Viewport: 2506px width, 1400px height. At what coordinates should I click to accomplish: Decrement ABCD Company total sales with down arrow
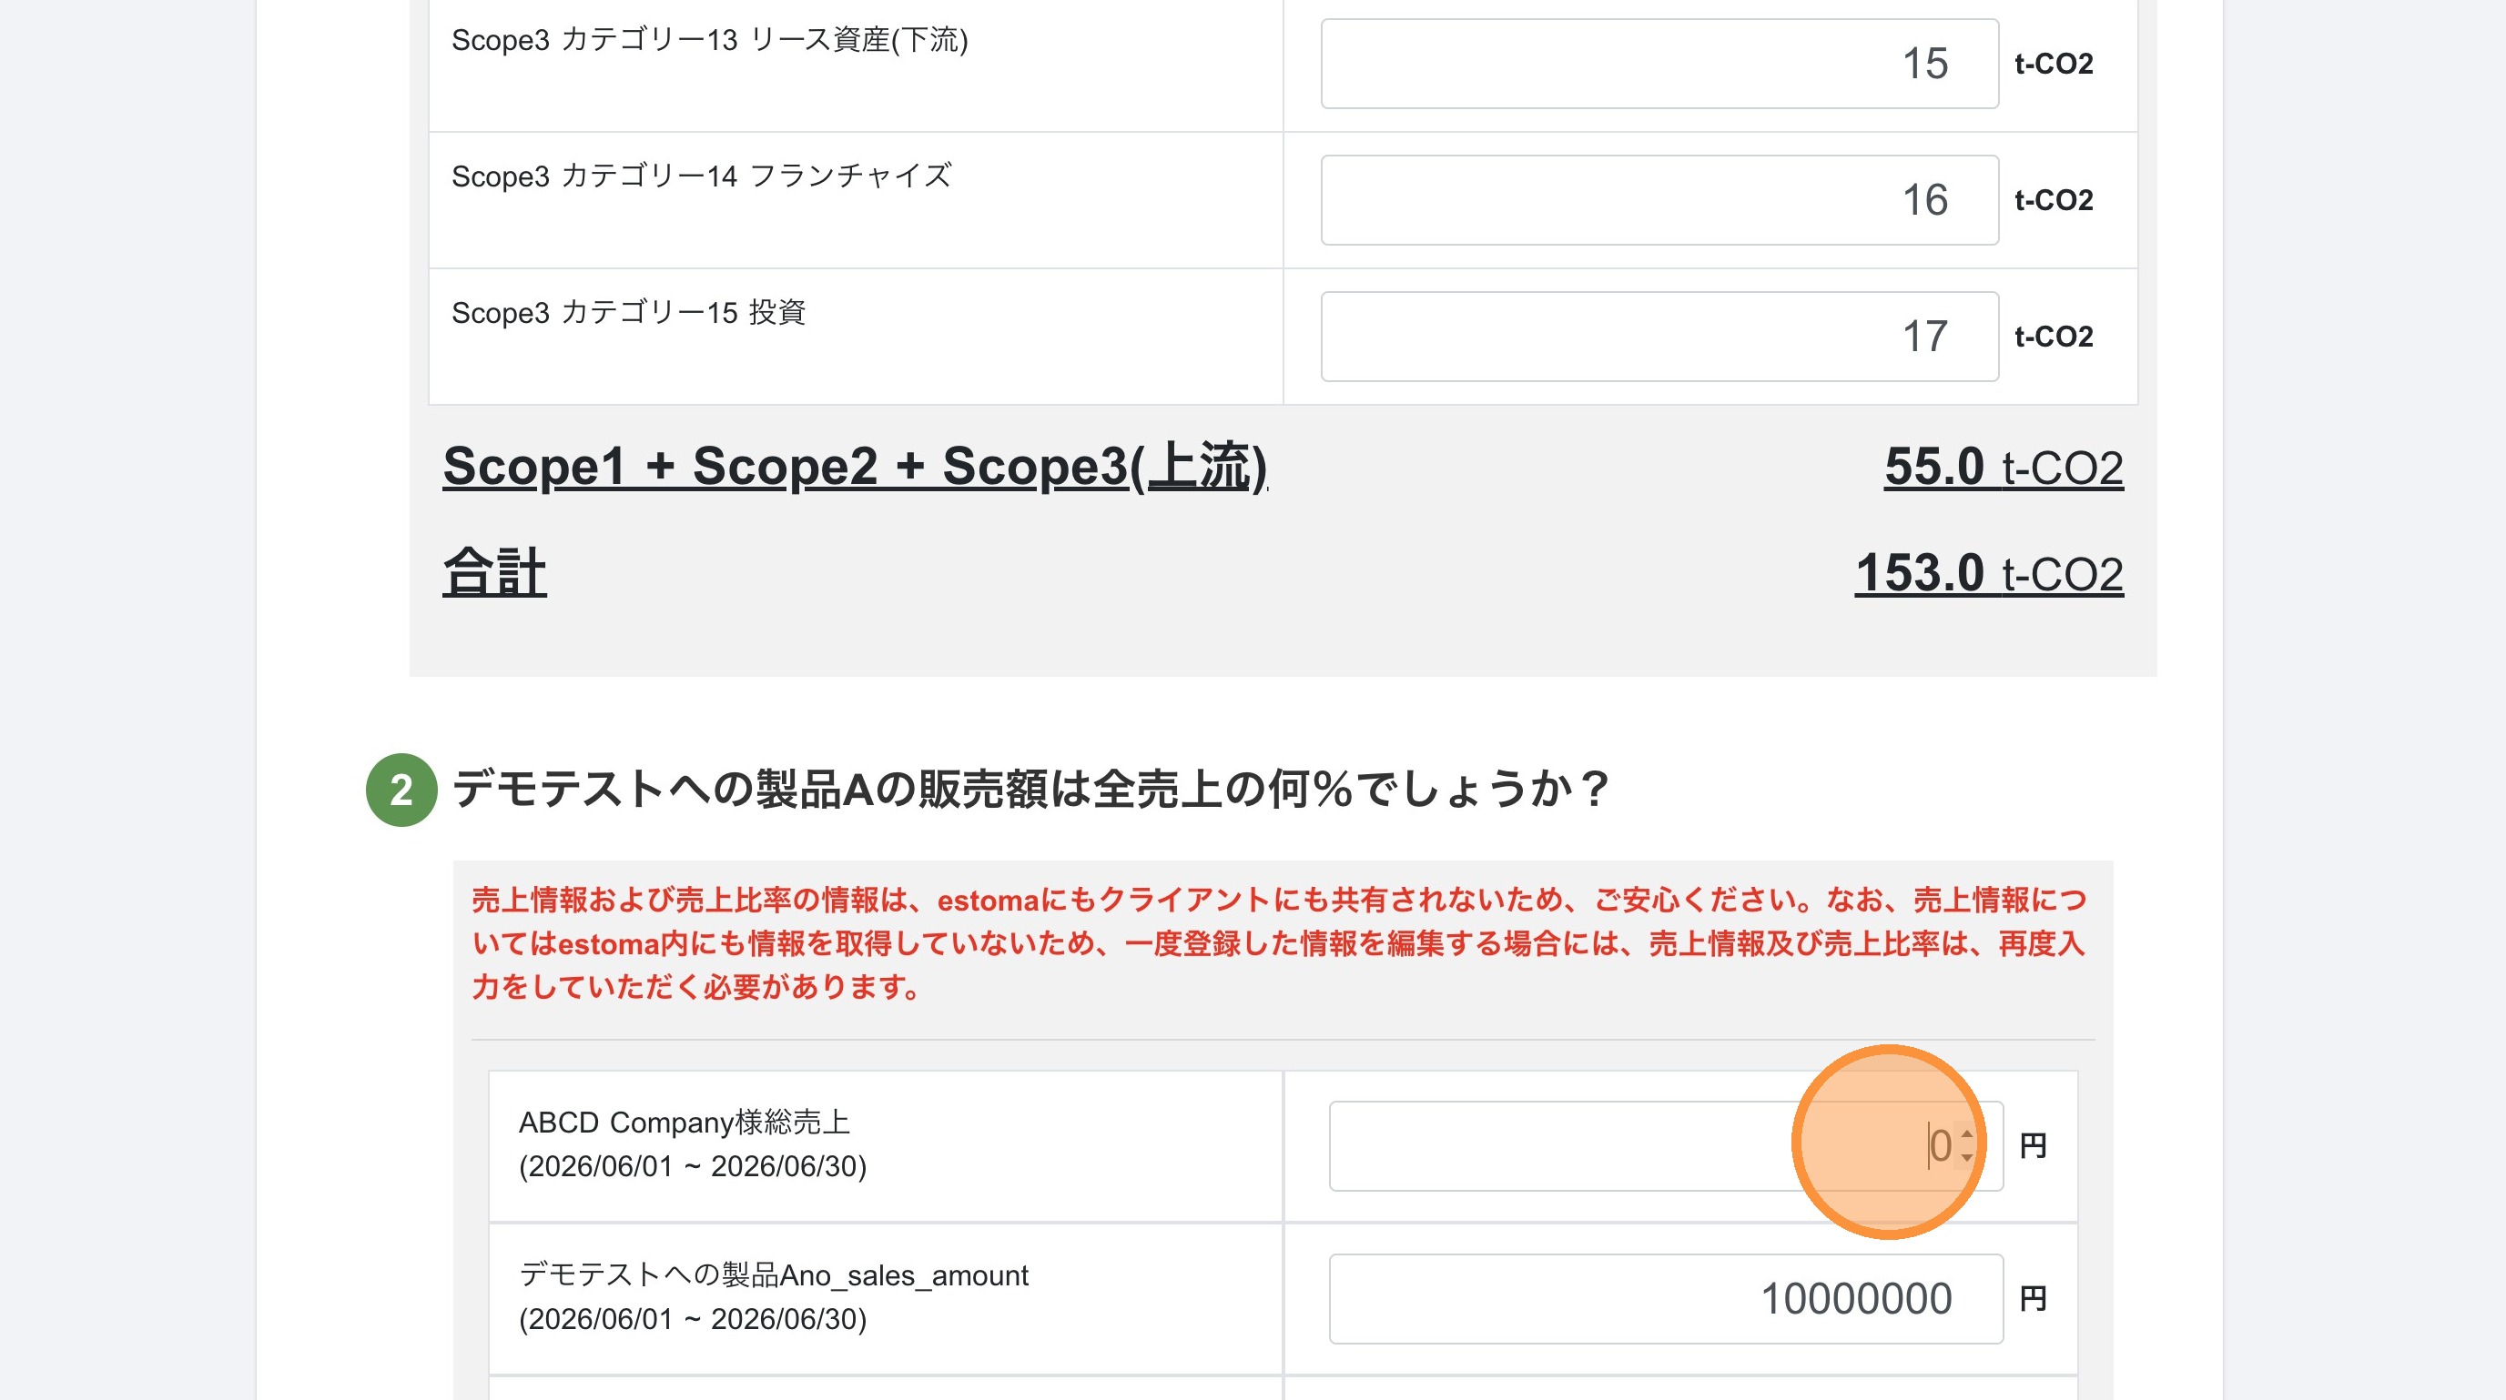point(1967,1156)
